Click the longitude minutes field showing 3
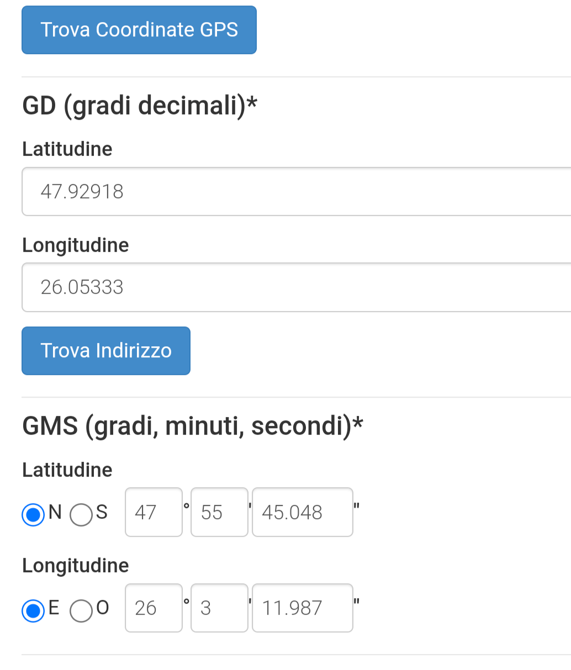The width and height of the screenshot is (571, 670). coord(219,608)
